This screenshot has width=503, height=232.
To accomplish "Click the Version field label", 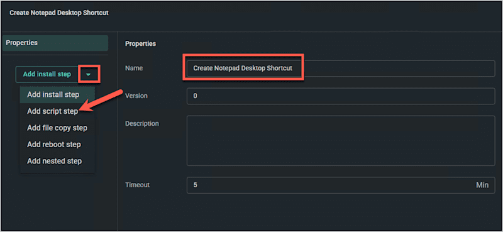I will tap(136, 96).
